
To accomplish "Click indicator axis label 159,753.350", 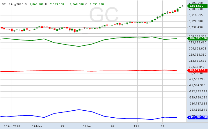I will click(x=198, y=55).
